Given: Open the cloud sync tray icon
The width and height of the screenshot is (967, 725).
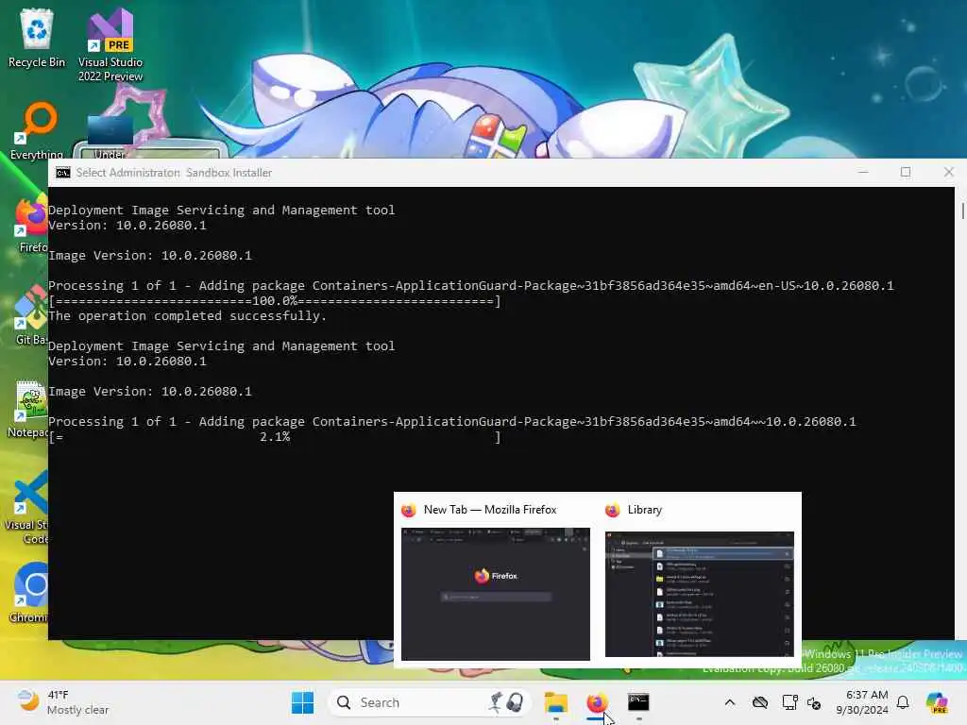Looking at the screenshot, I should coord(760,702).
